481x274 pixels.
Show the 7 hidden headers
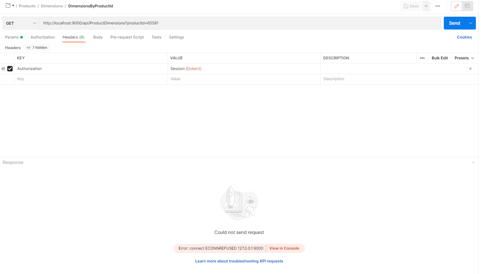click(37, 47)
